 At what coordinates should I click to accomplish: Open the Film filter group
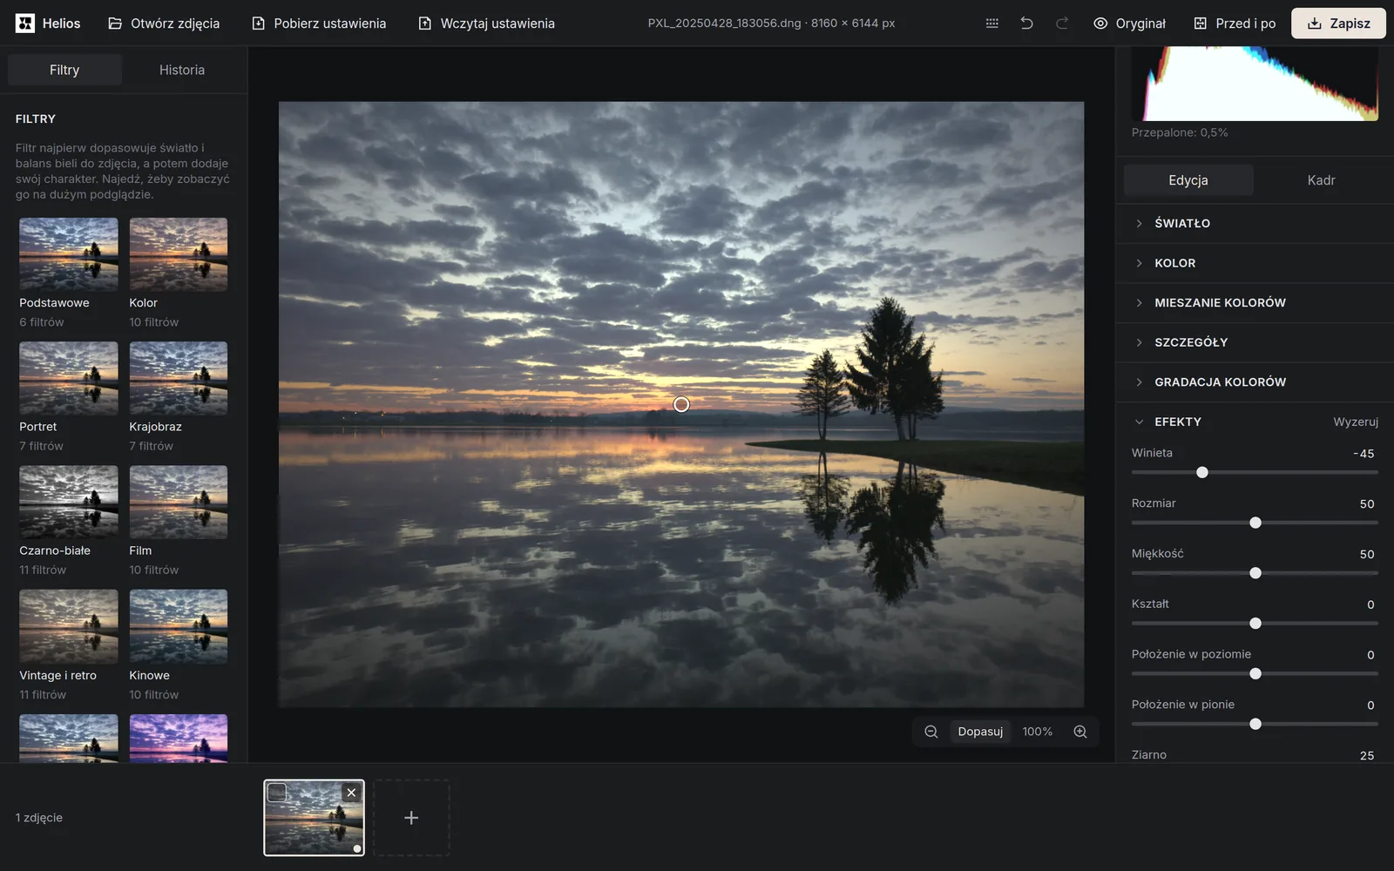pyautogui.click(x=179, y=521)
